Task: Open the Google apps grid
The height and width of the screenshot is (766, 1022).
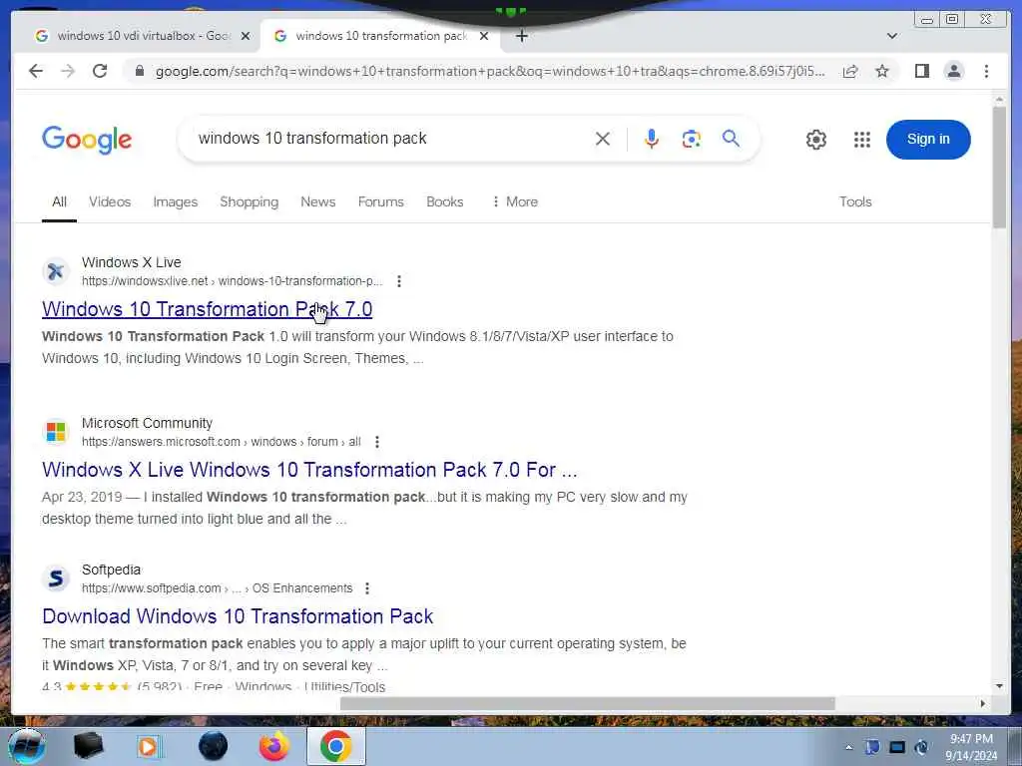Action: [862, 140]
